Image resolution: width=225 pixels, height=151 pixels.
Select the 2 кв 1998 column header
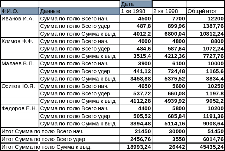[x=169, y=11]
